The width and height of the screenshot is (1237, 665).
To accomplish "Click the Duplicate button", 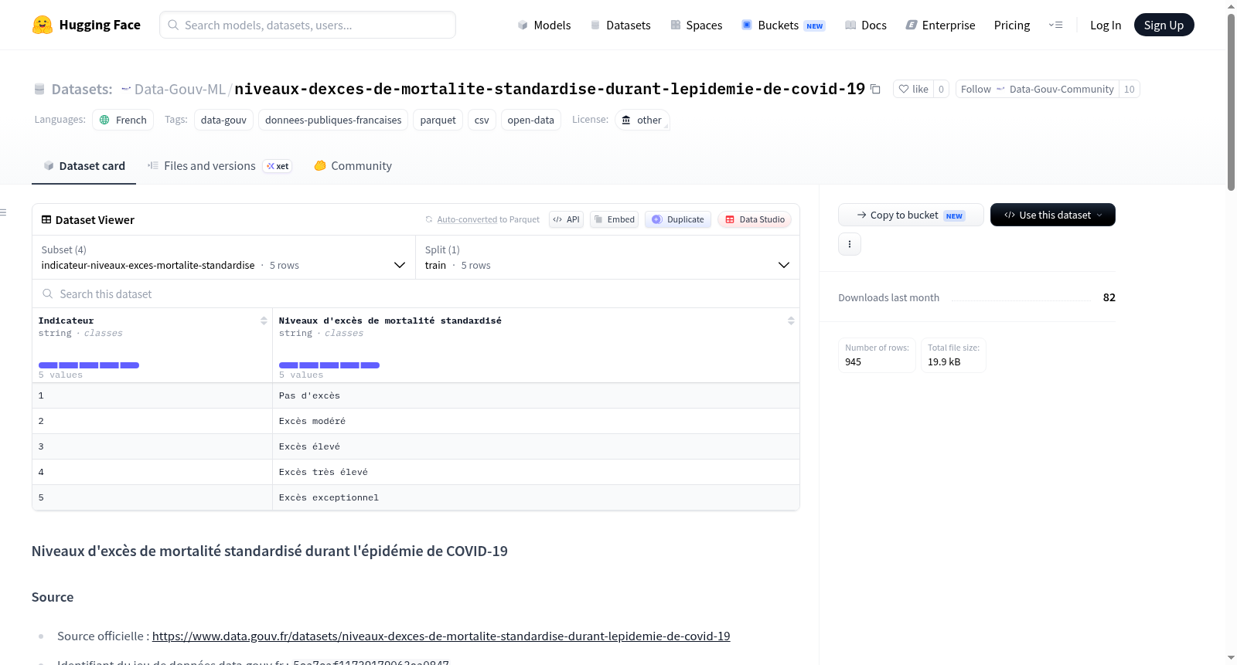I will point(678,219).
